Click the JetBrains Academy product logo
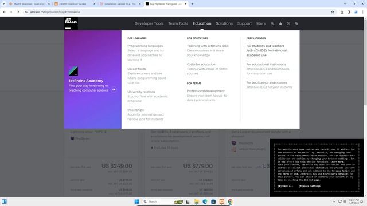 pos(73,71)
